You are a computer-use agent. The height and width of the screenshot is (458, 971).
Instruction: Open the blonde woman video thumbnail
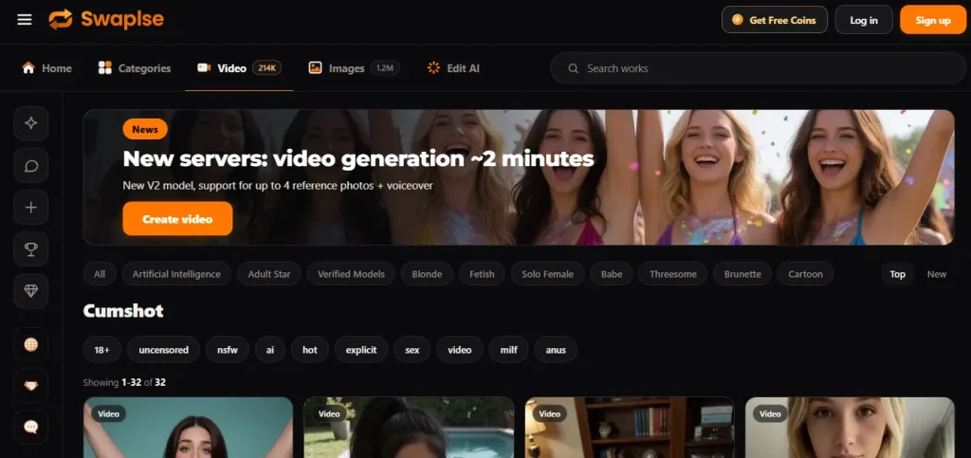tap(850, 427)
